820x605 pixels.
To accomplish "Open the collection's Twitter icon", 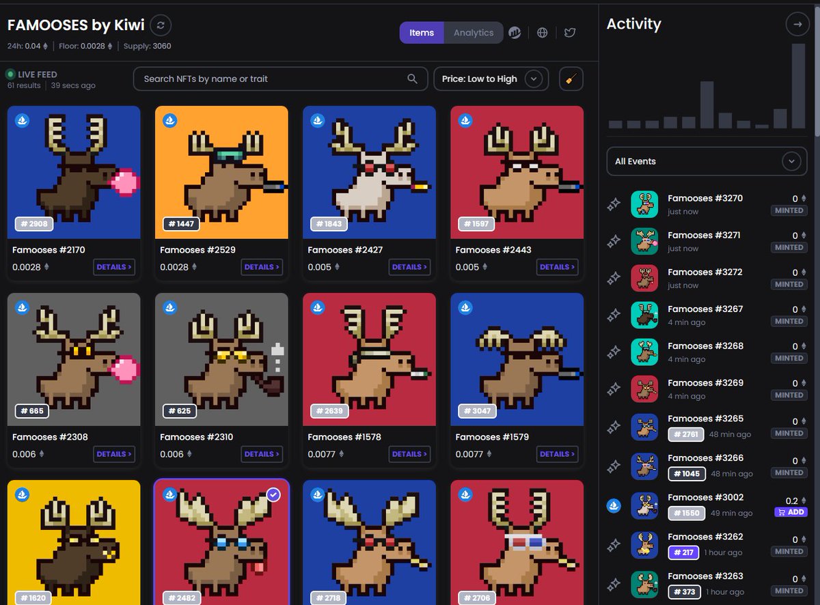I will pos(570,32).
